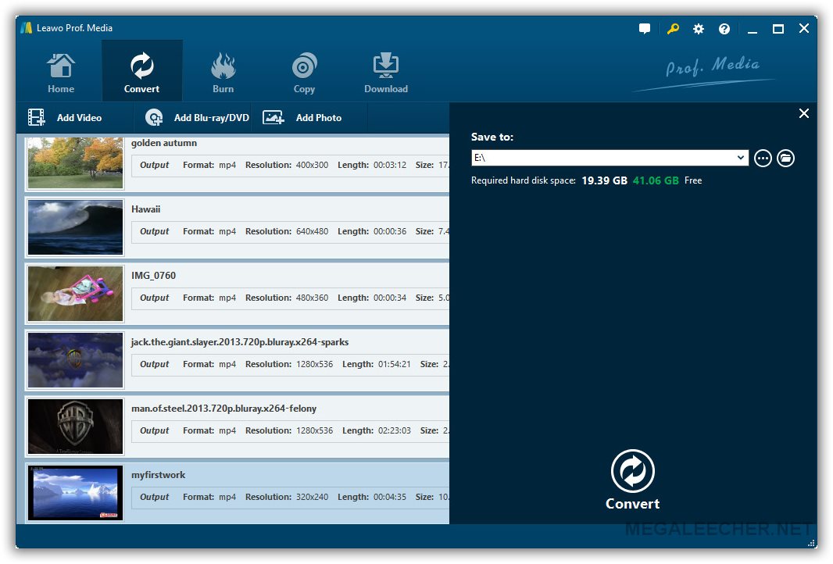Click man.of.steel.2013 file name
The image size is (833, 564).
(223, 409)
